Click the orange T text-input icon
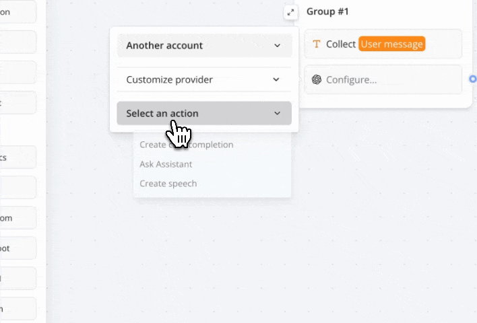Screen dimensions: 477x323 (x=317, y=44)
